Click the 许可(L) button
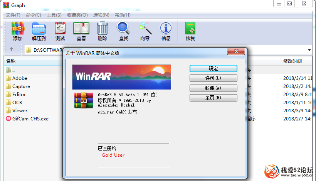 click(x=213, y=78)
